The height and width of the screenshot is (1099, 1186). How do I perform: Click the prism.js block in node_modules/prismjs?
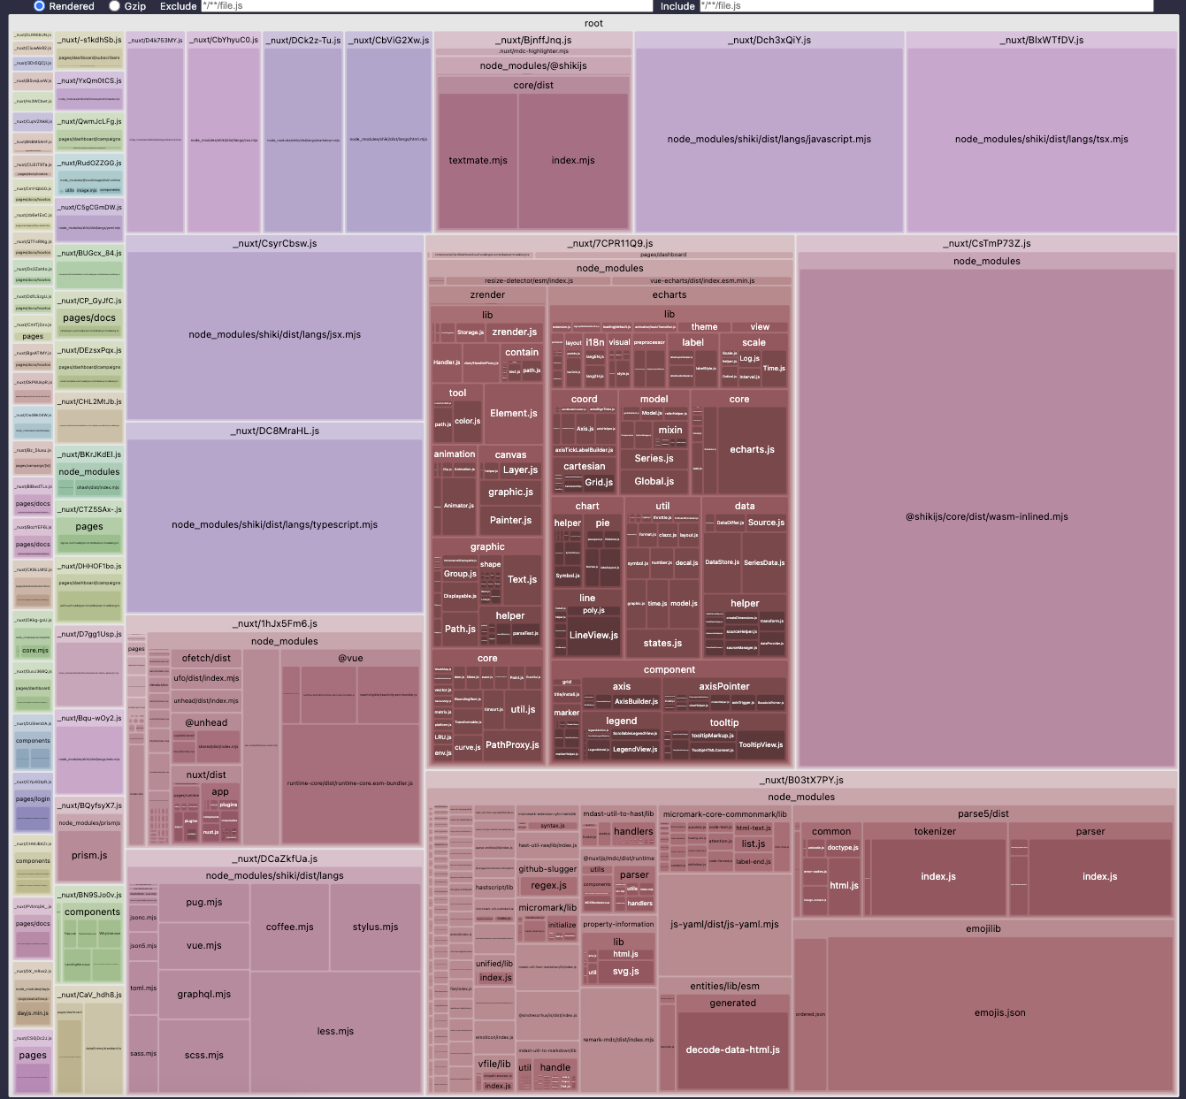click(x=88, y=855)
